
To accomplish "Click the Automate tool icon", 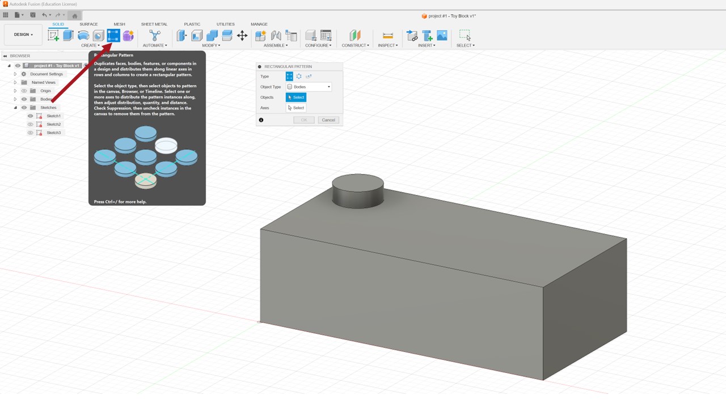I will [155, 36].
